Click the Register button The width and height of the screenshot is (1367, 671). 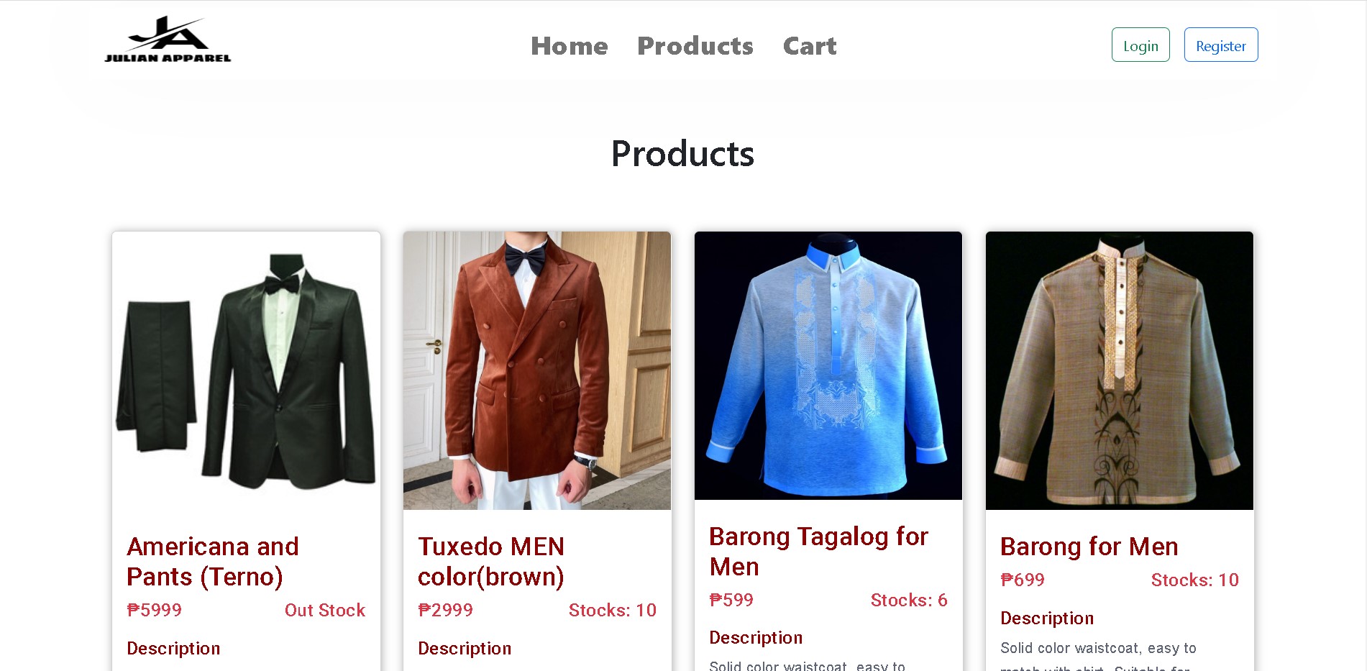coord(1221,45)
